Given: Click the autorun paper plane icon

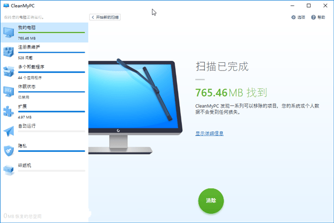Looking at the screenshot, I should (8, 131).
